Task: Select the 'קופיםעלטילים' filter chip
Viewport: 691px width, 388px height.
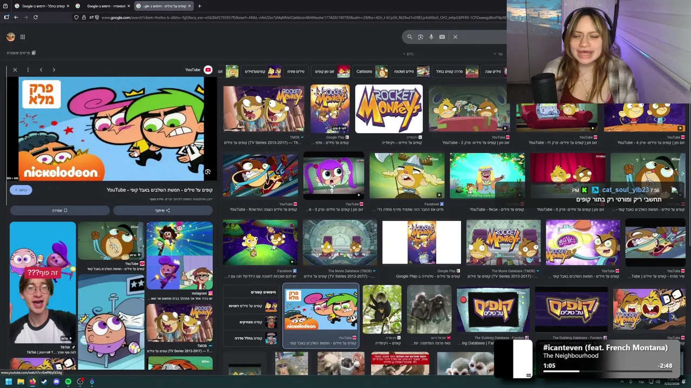Action: tap(262, 71)
